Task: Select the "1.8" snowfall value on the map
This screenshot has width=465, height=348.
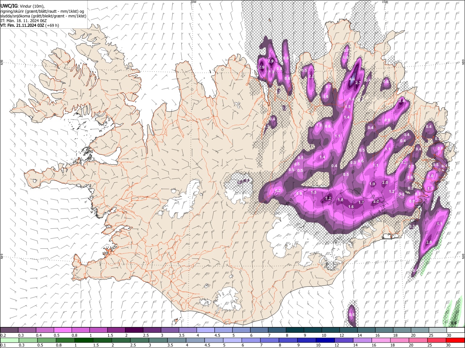Action: (x=340, y=200)
